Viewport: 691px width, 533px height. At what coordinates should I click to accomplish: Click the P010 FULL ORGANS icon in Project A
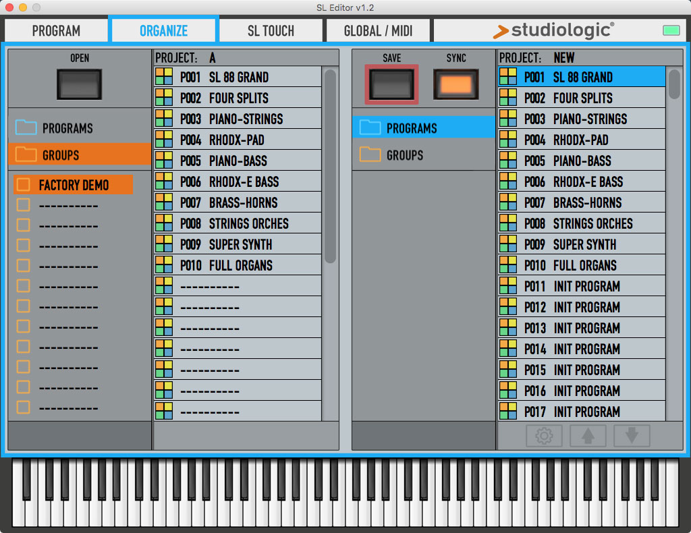pyautogui.click(x=164, y=264)
